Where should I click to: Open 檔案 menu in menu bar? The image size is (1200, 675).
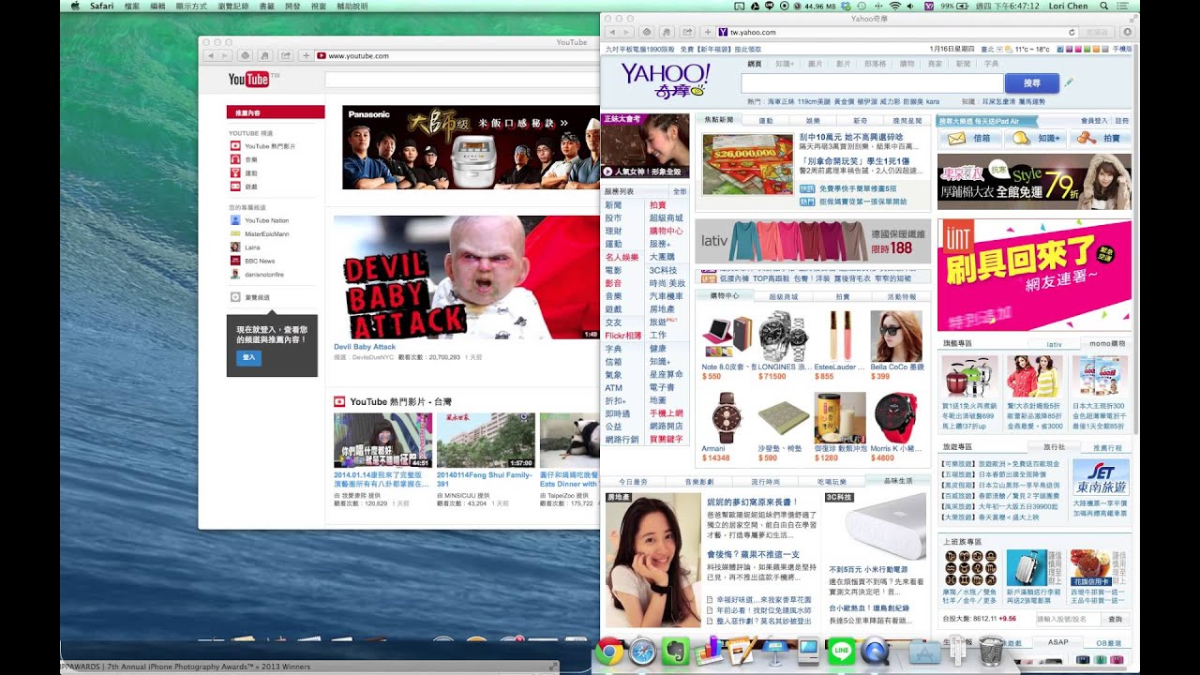(x=132, y=6)
